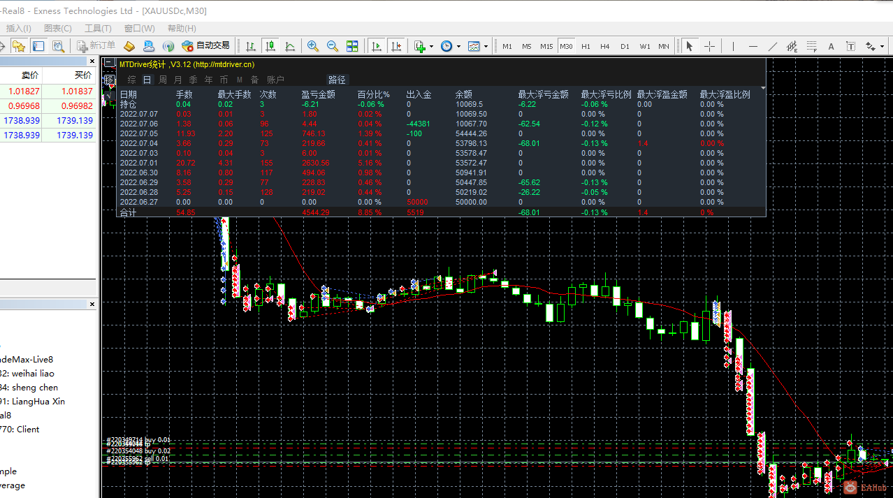Screen dimensions: 893x498
Task: Open the 图表(C) menu
Action: 58,28
